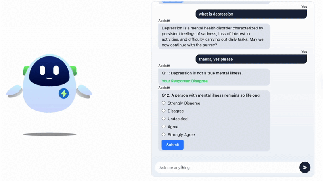Click the depression definition reply bubble
323x181 pixels.
(x=214, y=37)
